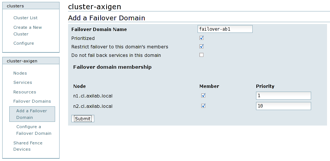Focus the Priority field for n2 node

(x=283, y=106)
